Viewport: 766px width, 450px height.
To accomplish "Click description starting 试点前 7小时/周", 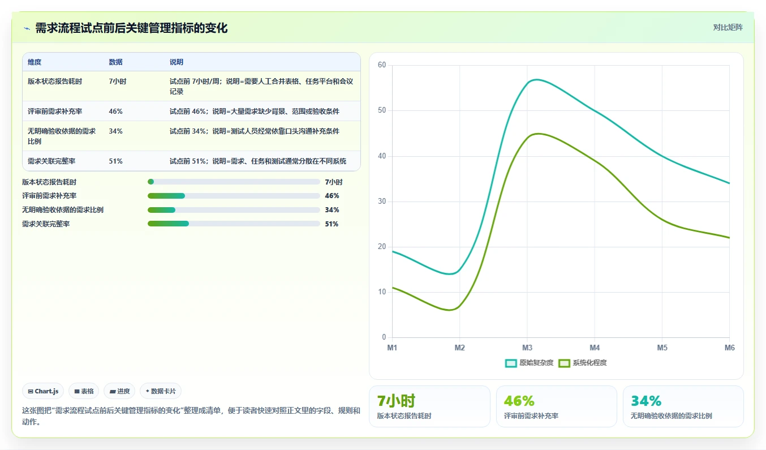I will 261,86.
